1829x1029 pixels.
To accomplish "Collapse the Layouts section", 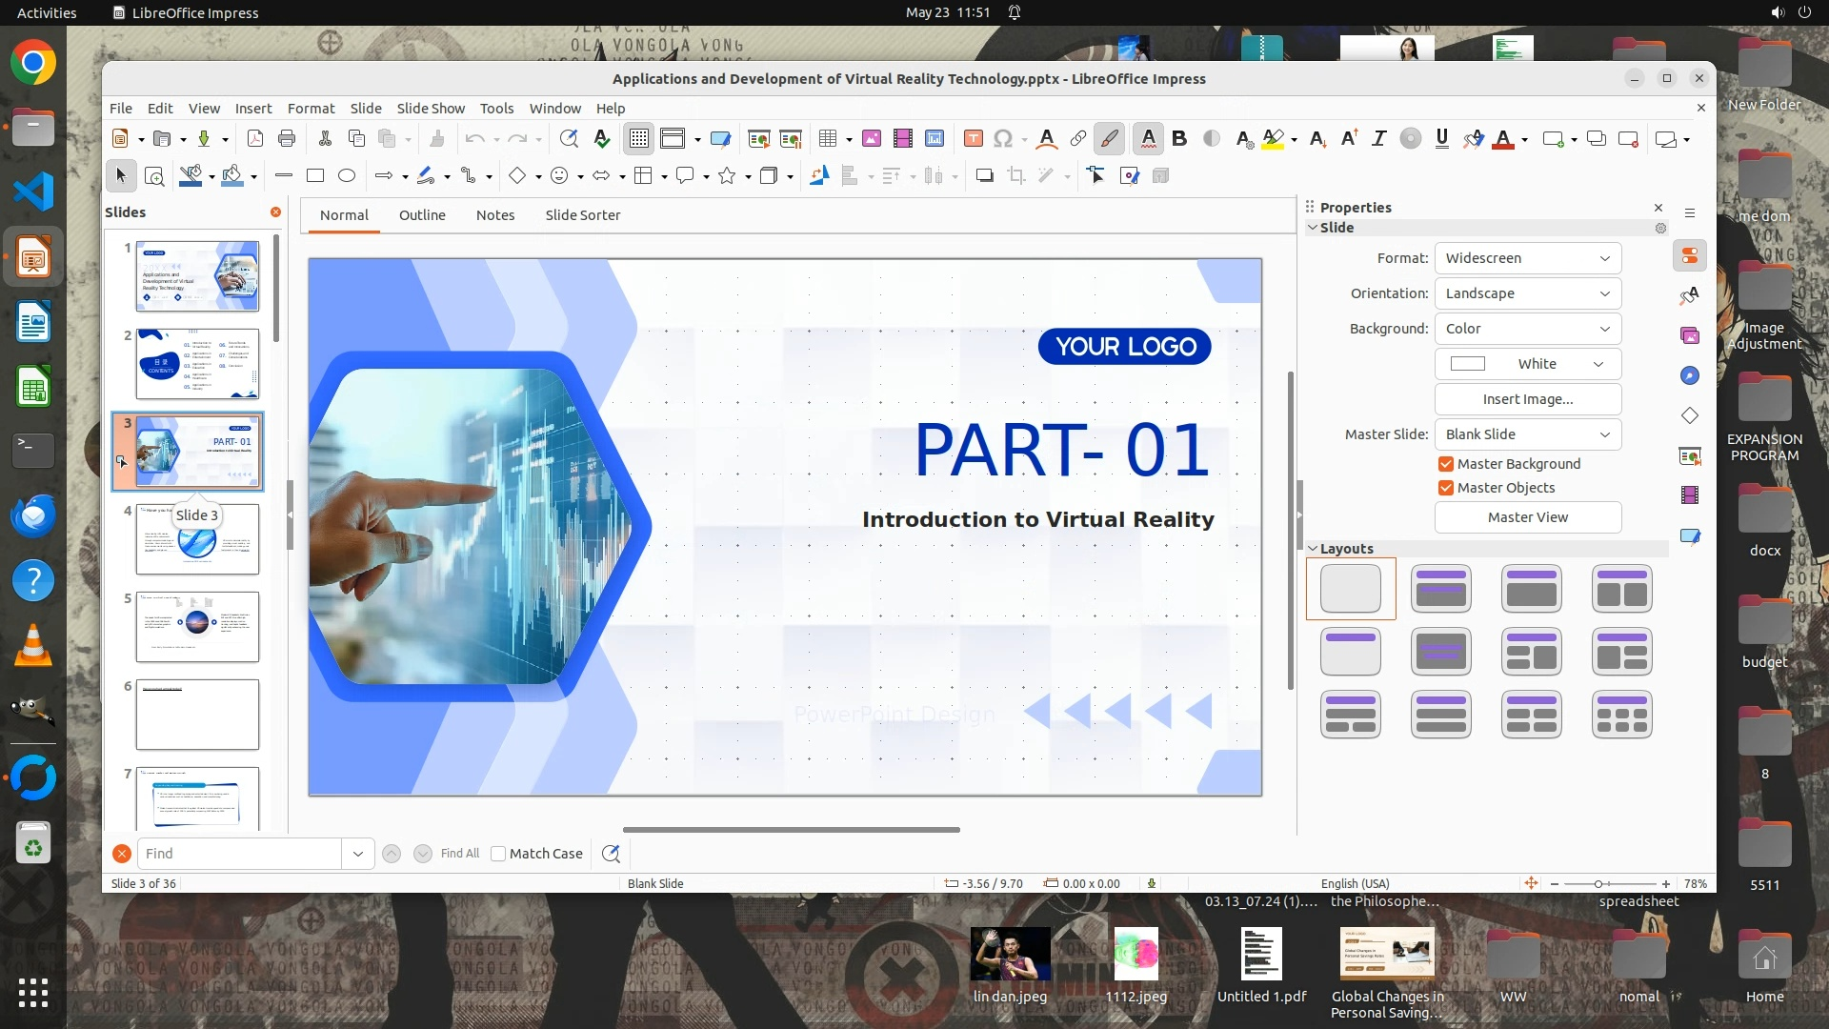I will (1313, 549).
